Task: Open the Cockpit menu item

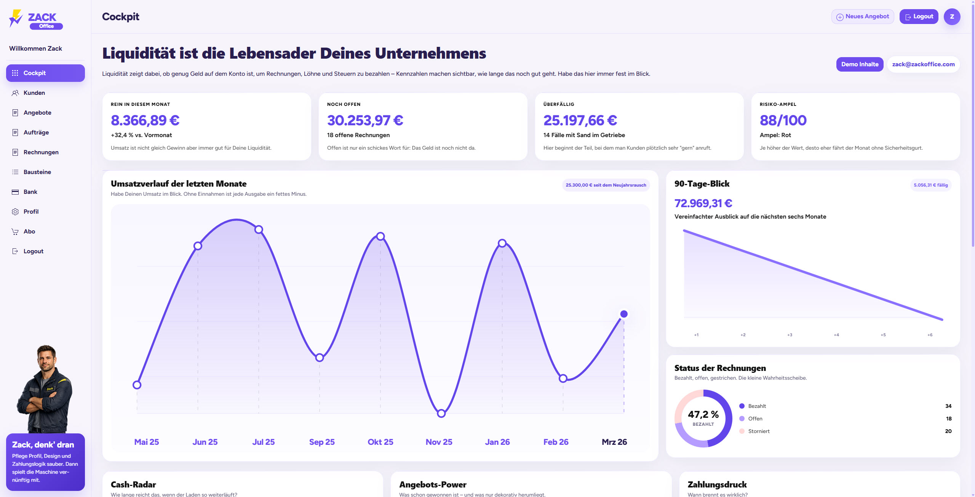Action: 45,73
